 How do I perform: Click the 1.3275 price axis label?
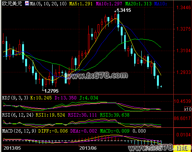click(x=184, y=29)
